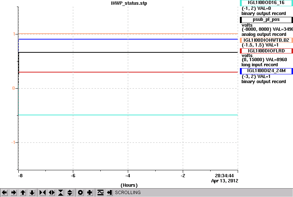Click the arrow-to-bar reset scrolling icon
The height and width of the screenshot is (197, 293).
(x=110, y=193)
